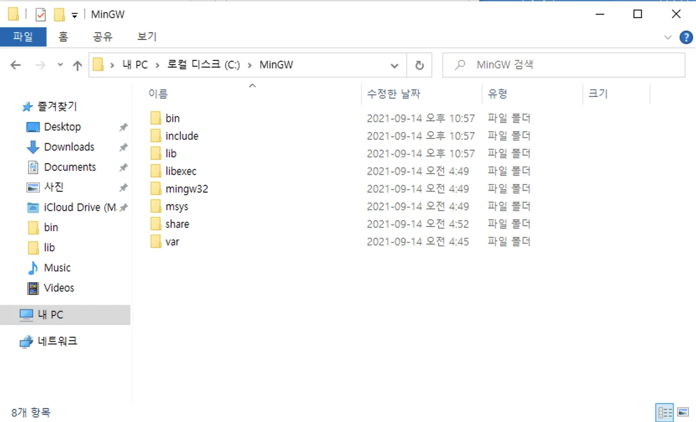
Task: Select the libexec folder icon
Action: point(156,171)
